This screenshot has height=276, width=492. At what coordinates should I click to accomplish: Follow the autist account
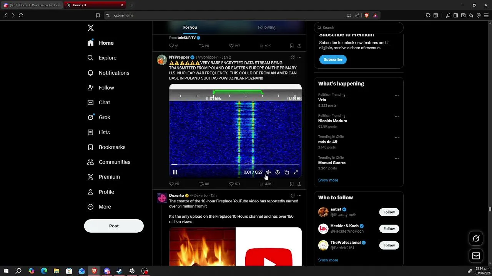tap(389, 212)
